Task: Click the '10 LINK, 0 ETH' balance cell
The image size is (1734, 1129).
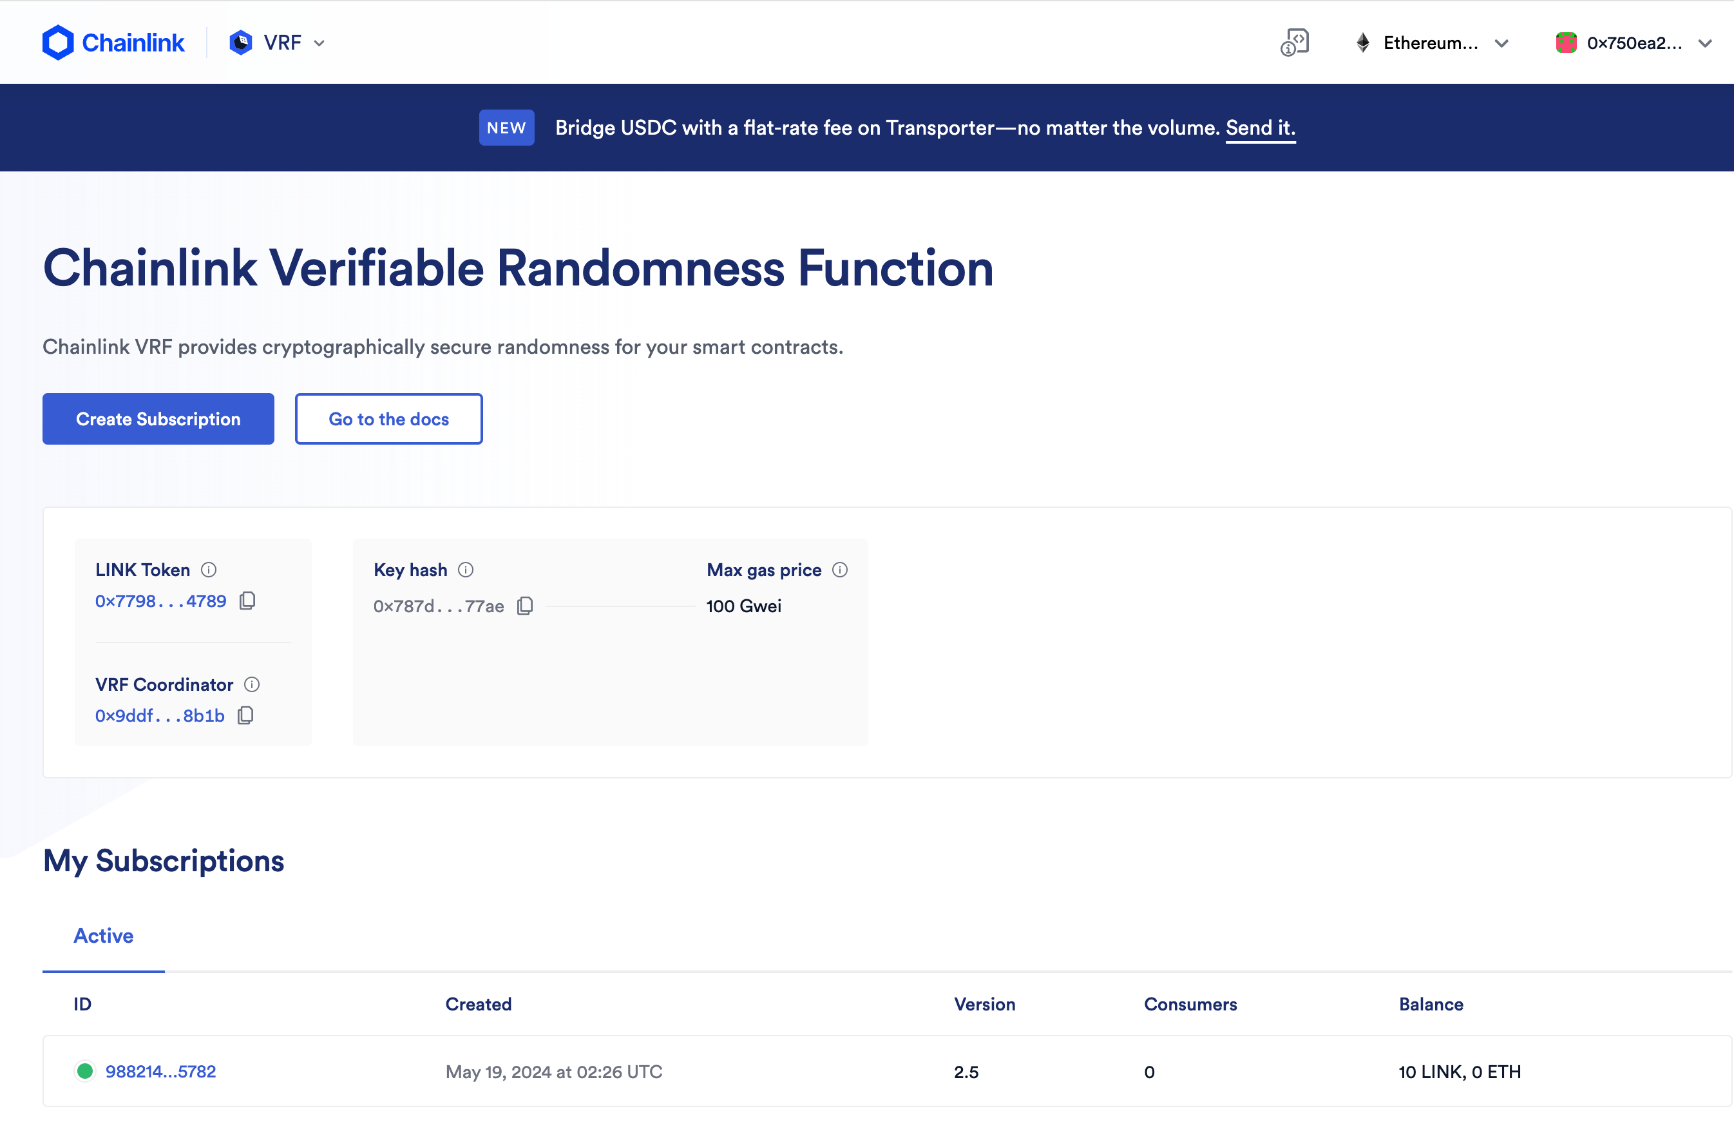Action: (x=1460, y=1072)
